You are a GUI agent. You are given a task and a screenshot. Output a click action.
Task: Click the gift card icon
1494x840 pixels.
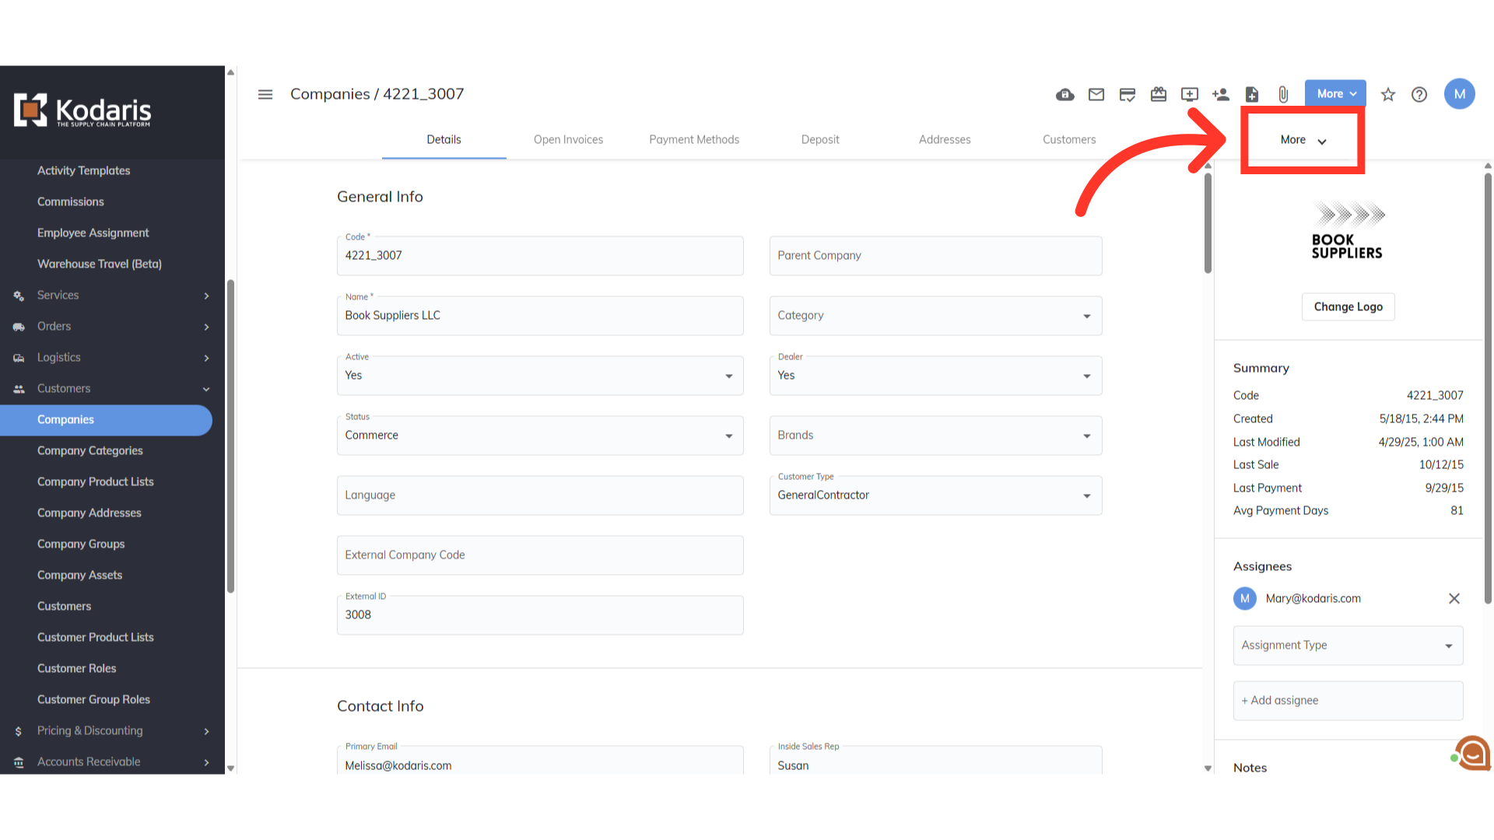[1158, 94]
